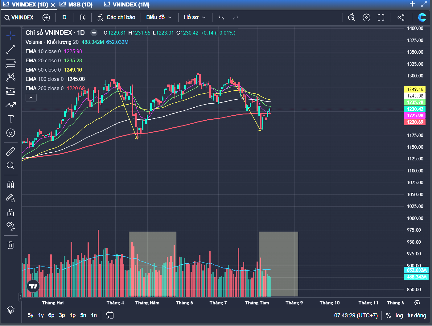The image size is (432, 326).
Task: Toggle hide all drawings eye icon
Action: pyautogui.click(x=10, y=226)
